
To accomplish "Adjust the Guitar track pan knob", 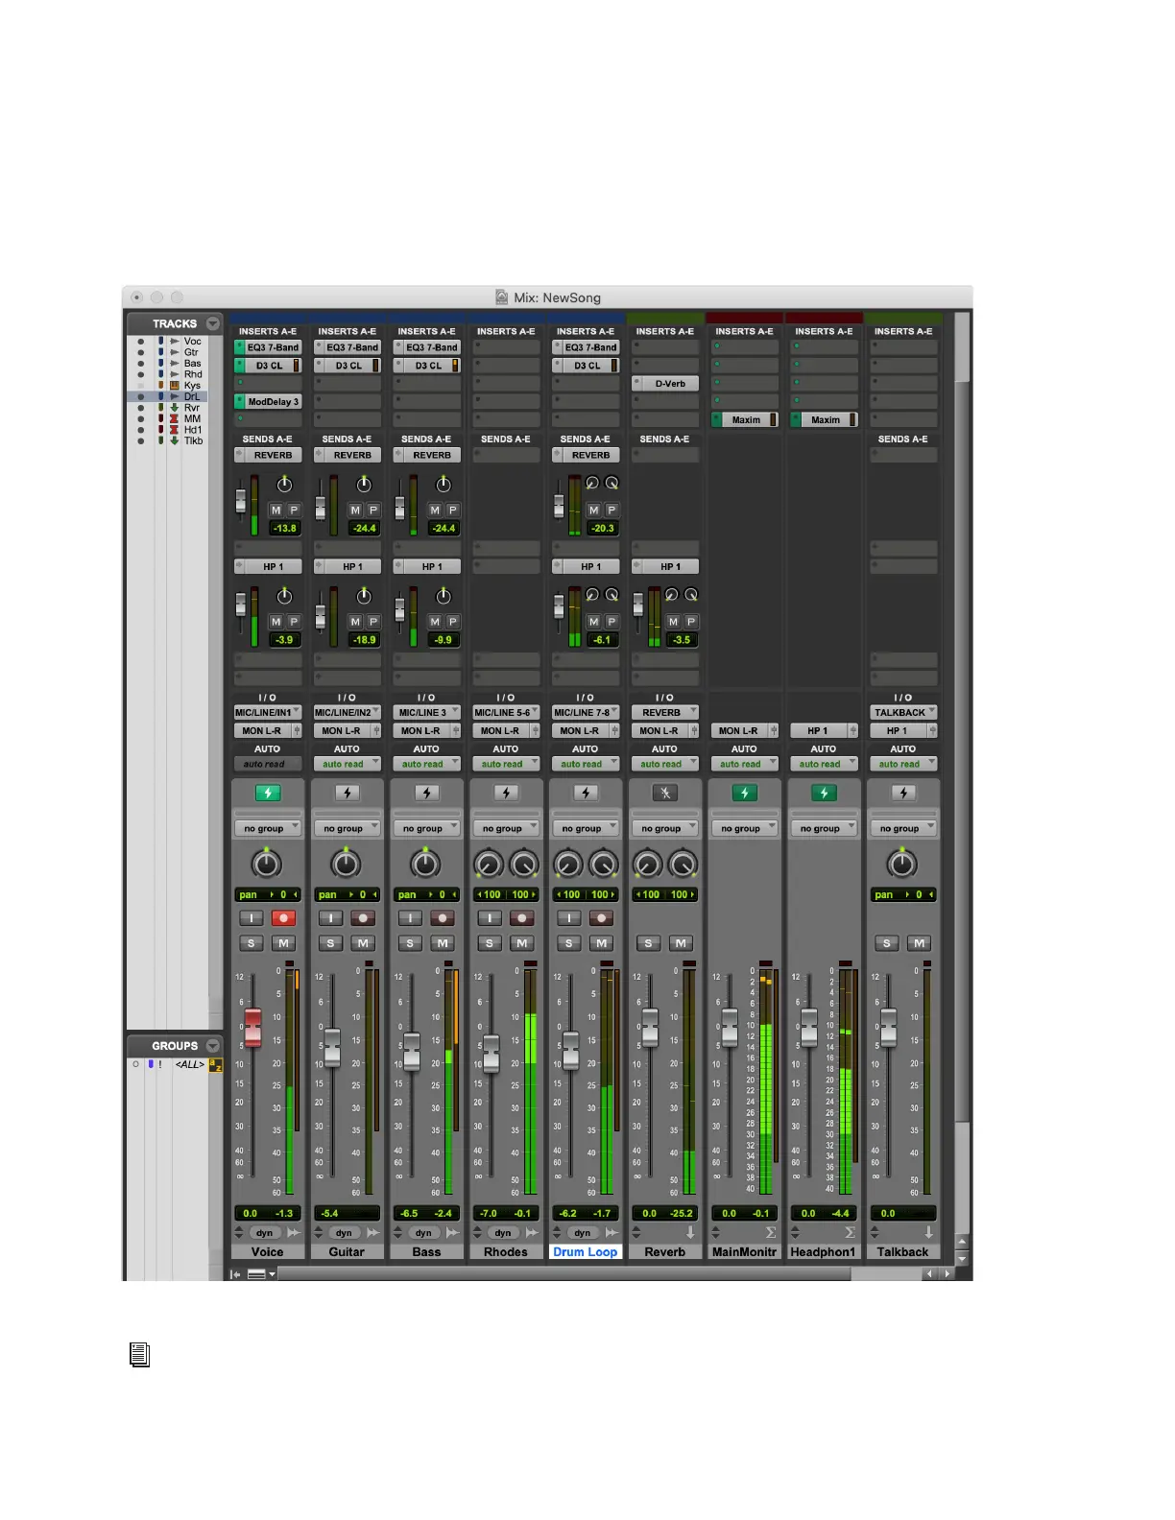I will click(x=347, y=864).
